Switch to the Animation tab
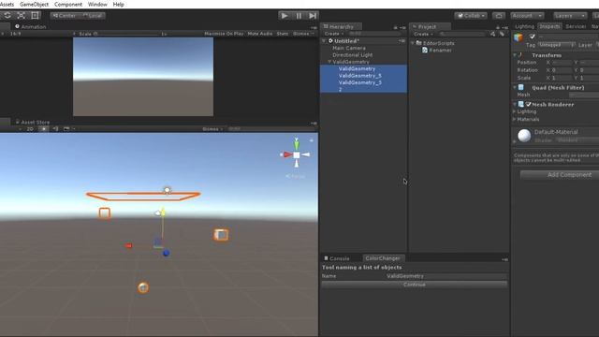This screenshot has height=337, width=599. (31, 27)
